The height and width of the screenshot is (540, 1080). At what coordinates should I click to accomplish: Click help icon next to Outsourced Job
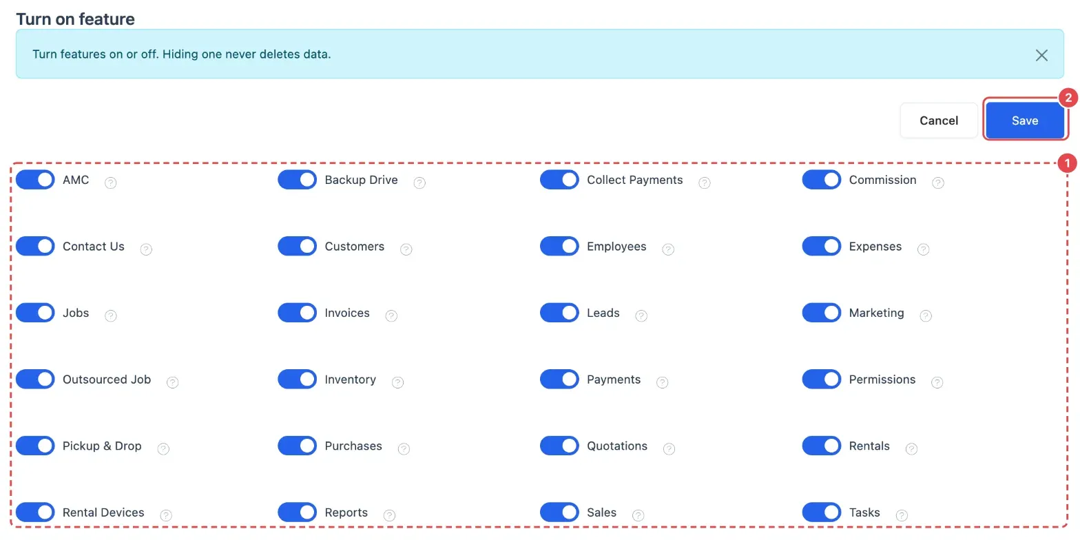(x=173, y=382)
